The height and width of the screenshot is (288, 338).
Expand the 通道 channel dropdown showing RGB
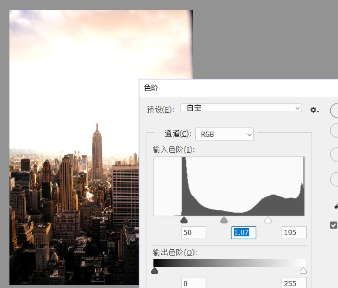pos(225,134)
